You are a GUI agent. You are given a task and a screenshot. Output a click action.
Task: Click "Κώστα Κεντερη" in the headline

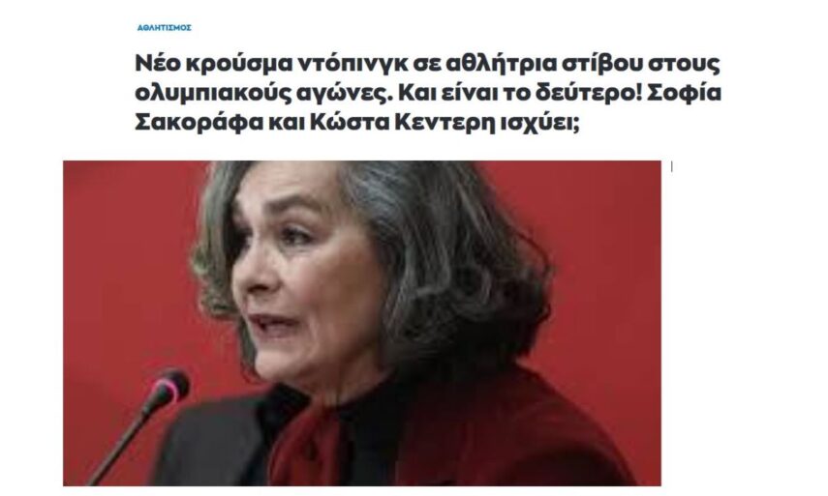(x=401, y=123)
